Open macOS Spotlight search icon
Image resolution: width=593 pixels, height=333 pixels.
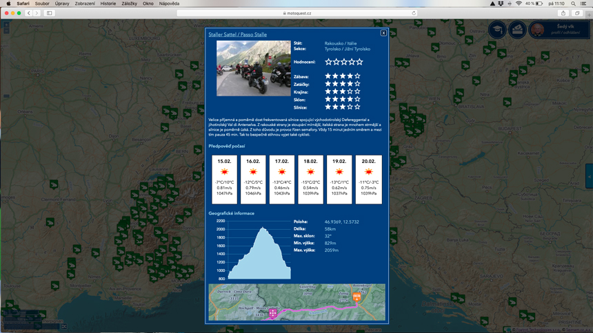pos(573,3)
